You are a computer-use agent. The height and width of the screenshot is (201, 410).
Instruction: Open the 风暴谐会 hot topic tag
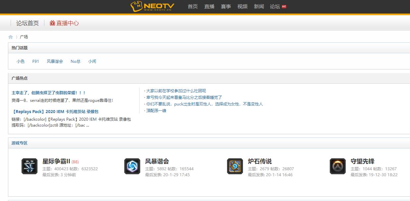pos(55,61)
